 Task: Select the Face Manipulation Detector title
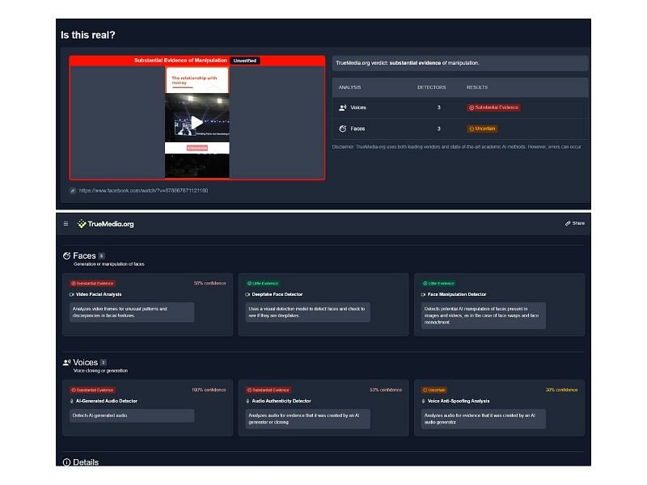click(457, 294)
